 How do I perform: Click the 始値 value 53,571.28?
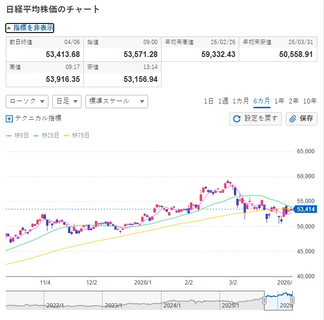coord(140,55)
